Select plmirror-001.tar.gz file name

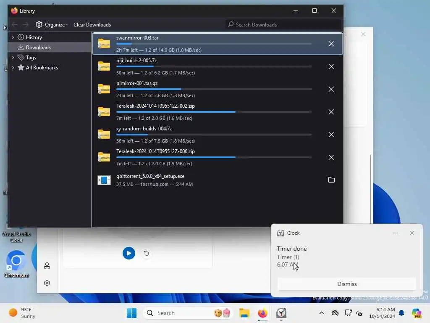pos(137,83)
